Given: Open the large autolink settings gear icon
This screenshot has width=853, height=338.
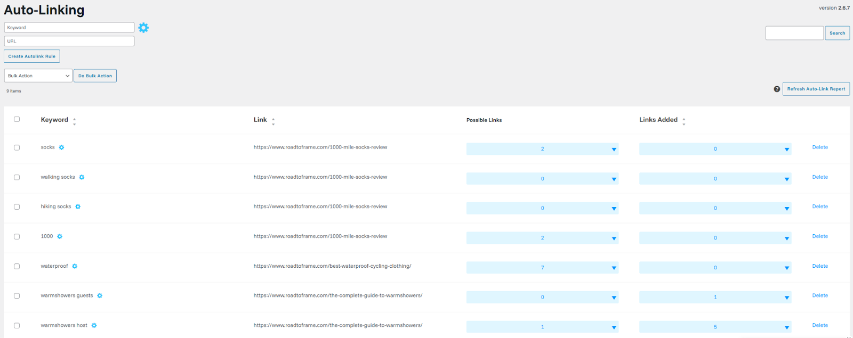Looking at the screenshot, I should [143, 28].
